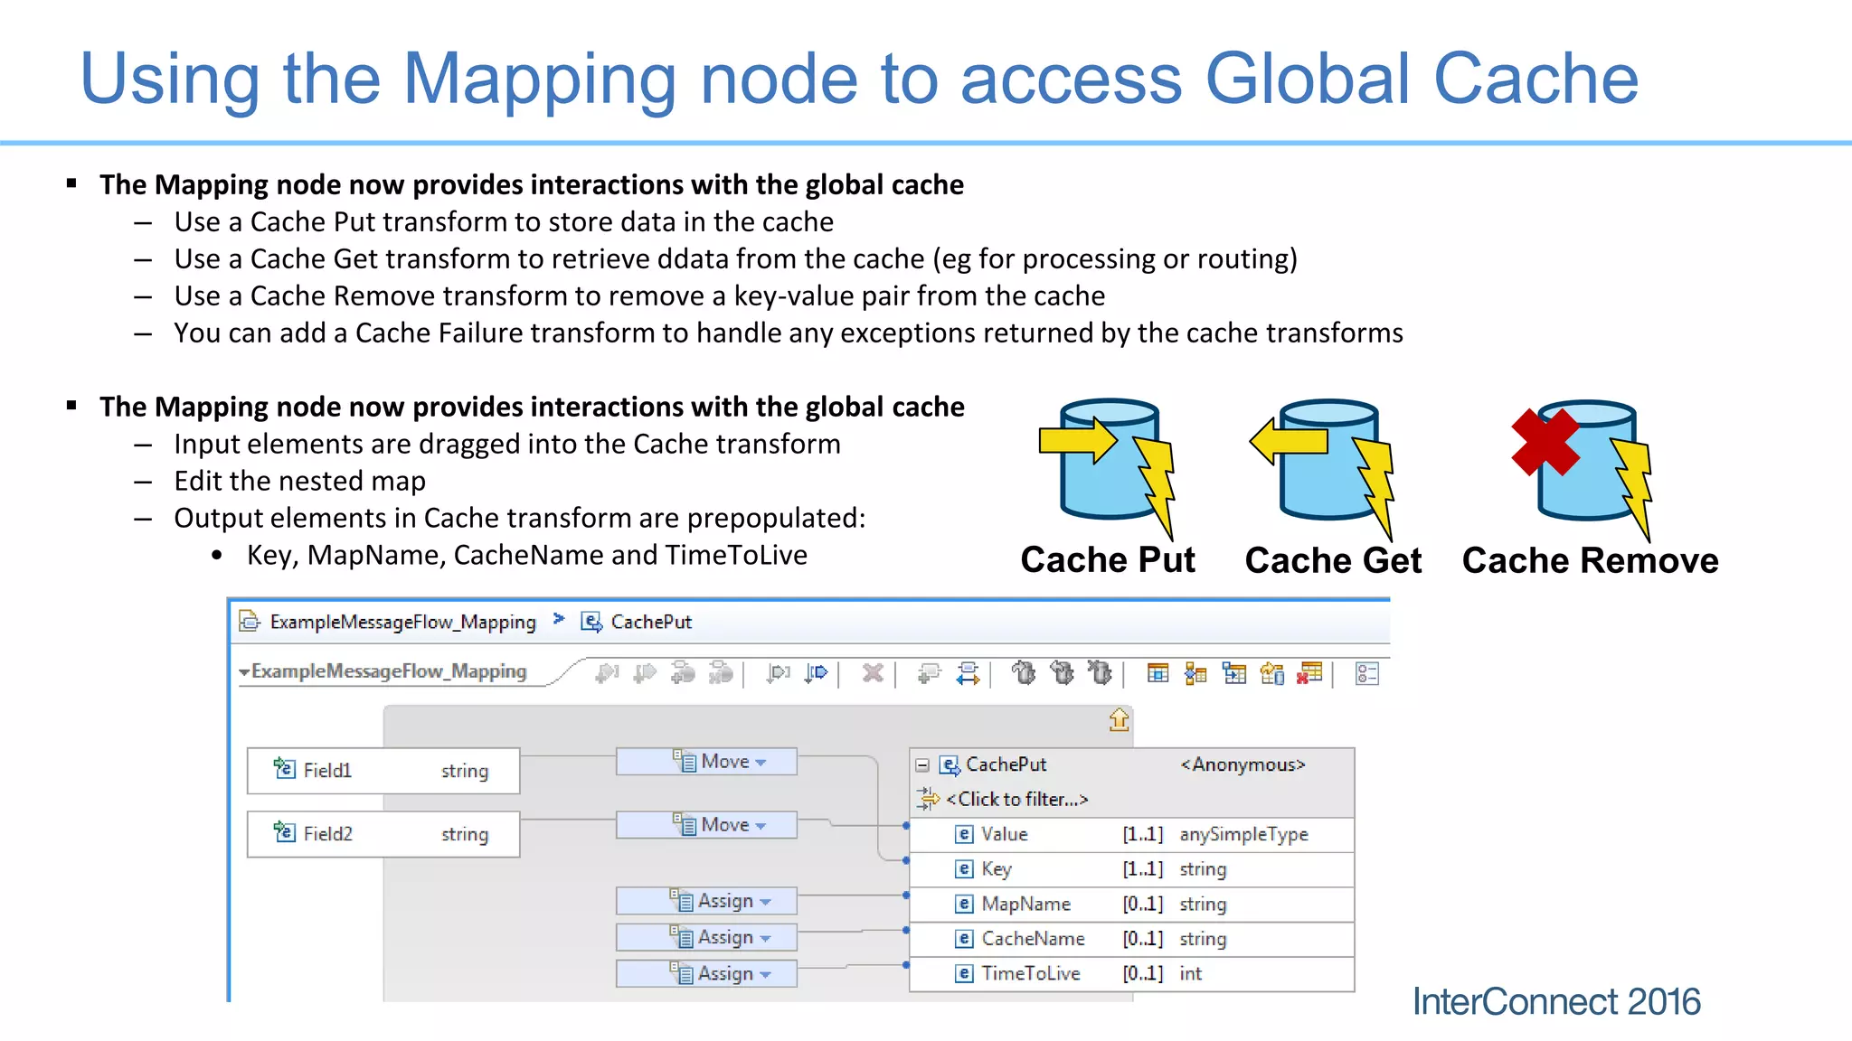Click the Field2 input element icon

click(284, 832)
